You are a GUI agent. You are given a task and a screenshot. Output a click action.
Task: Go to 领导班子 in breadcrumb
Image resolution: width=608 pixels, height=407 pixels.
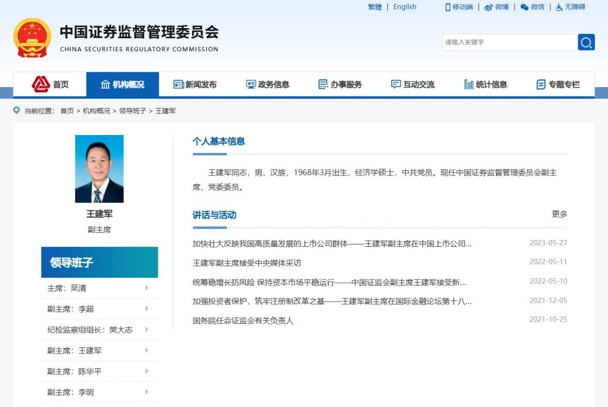coord(133,111)
